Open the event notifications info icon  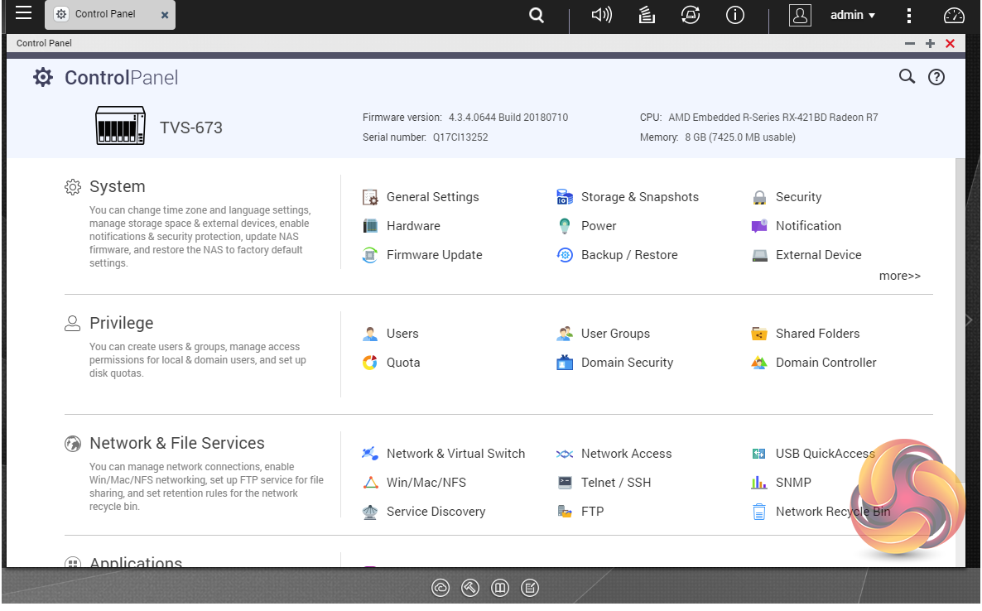pos(735,15)
